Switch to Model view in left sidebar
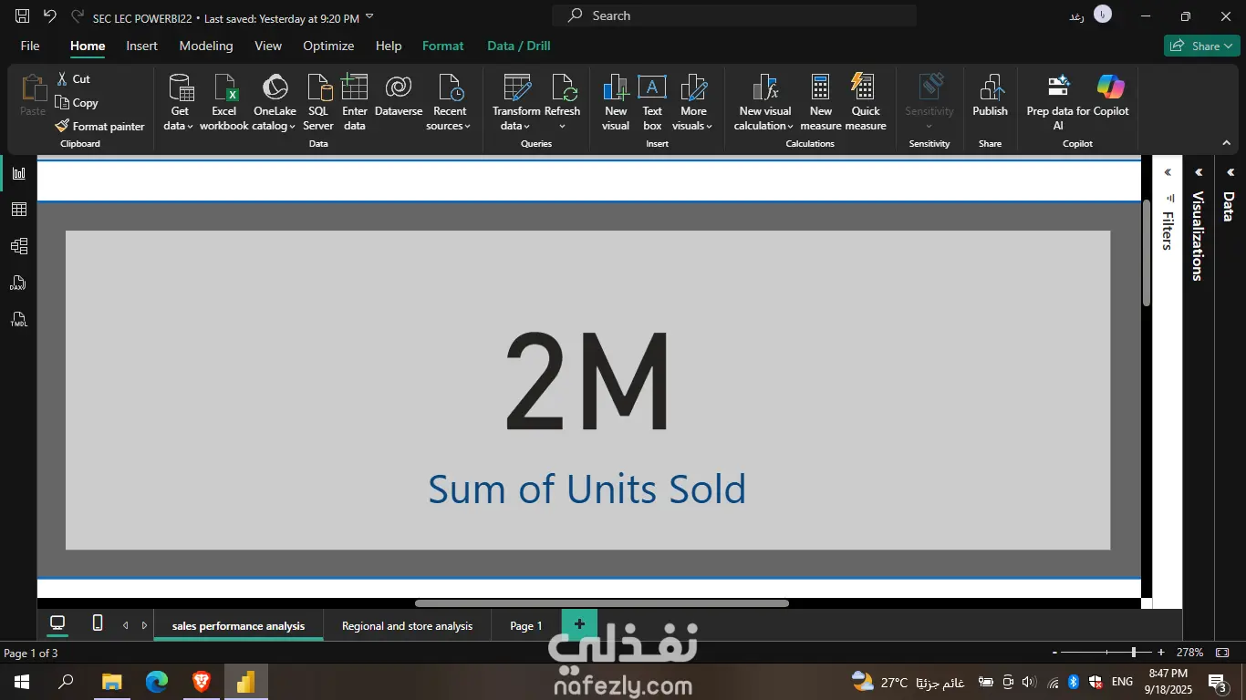The height and width of the screenshot is (700, 1246). click(19, 246)
